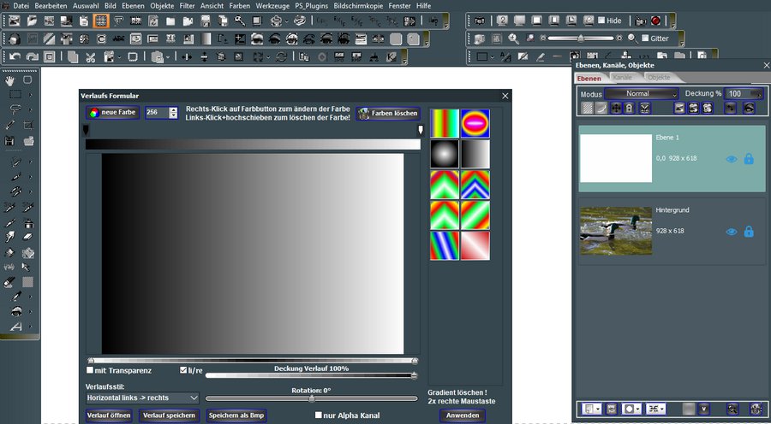Image resolution: width=771 pixels, height=424 pixels.
Task: Select the eraser tool
Action: coord(29,236)
